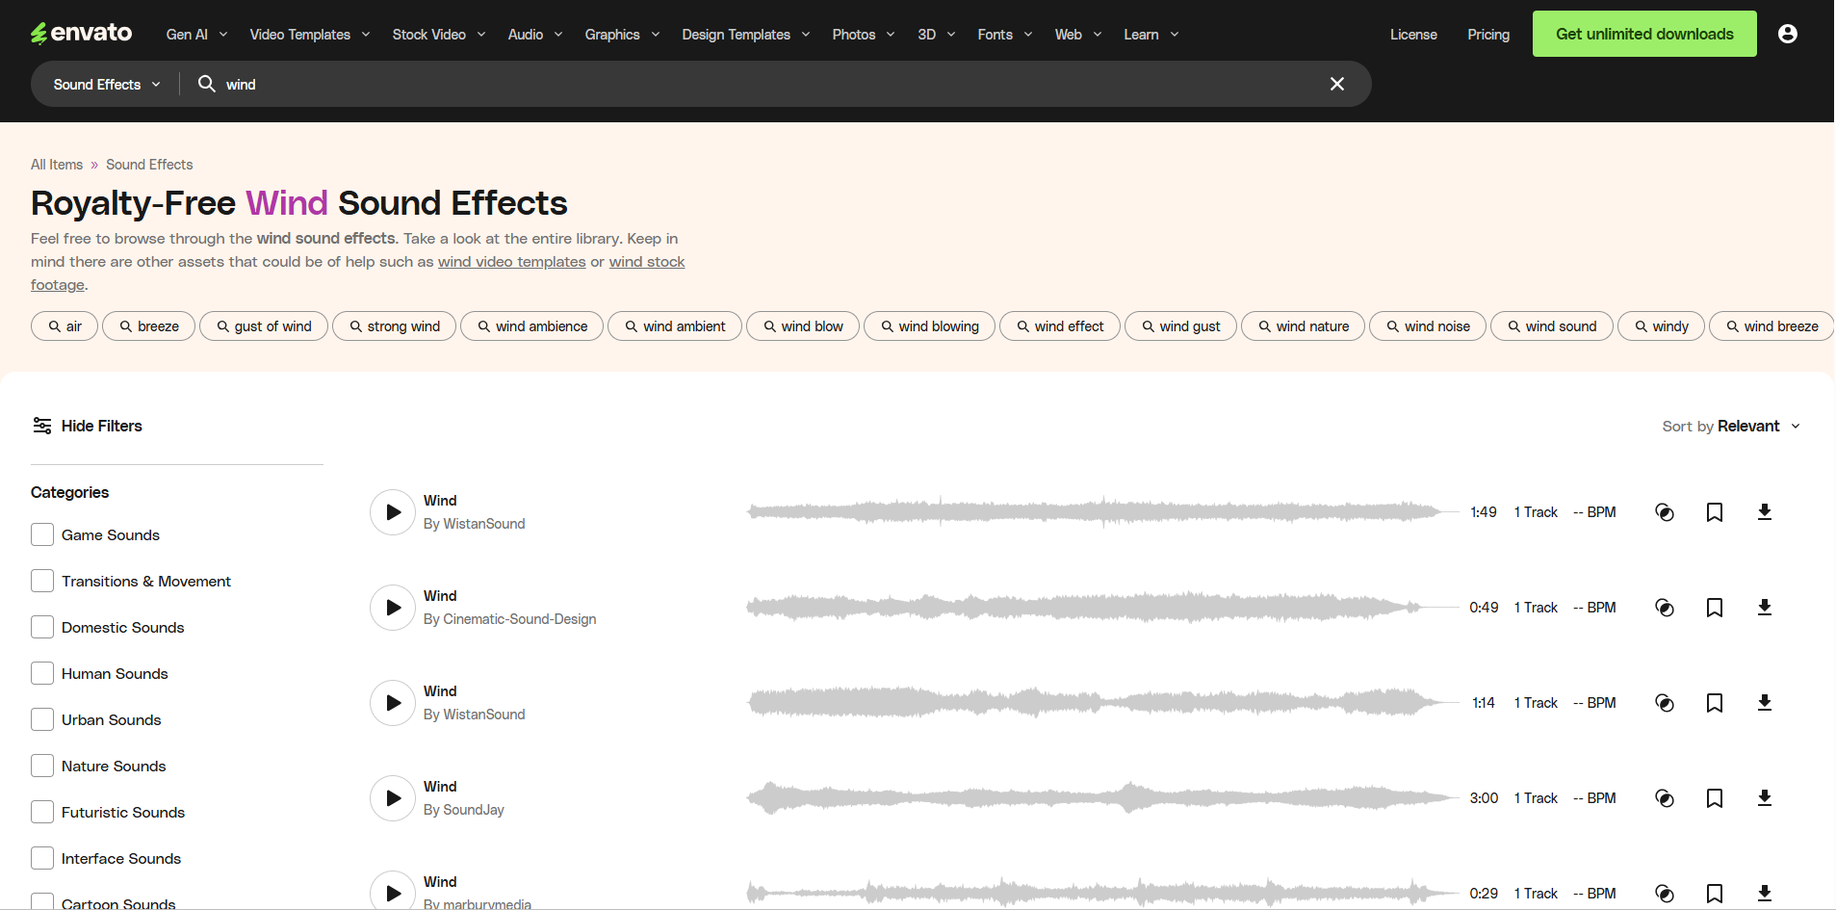
Task: Enable the Game Sounds filter
Action: 41,533
